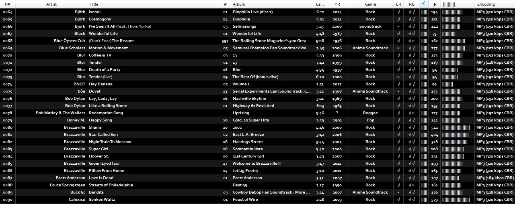Select the Love Is Dead track
515x204 pixels.
coord(101,178)
